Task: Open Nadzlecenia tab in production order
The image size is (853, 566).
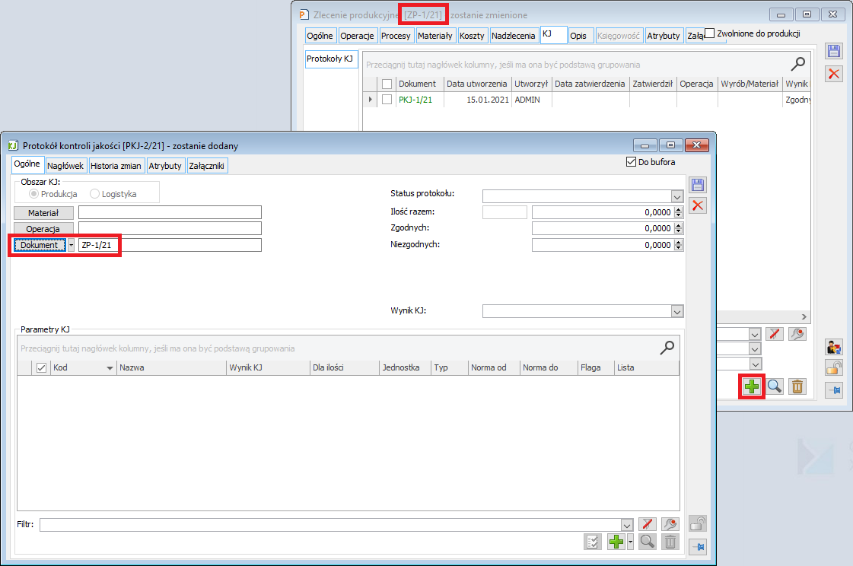Action: pyautogui.click(x=513, y=36)
